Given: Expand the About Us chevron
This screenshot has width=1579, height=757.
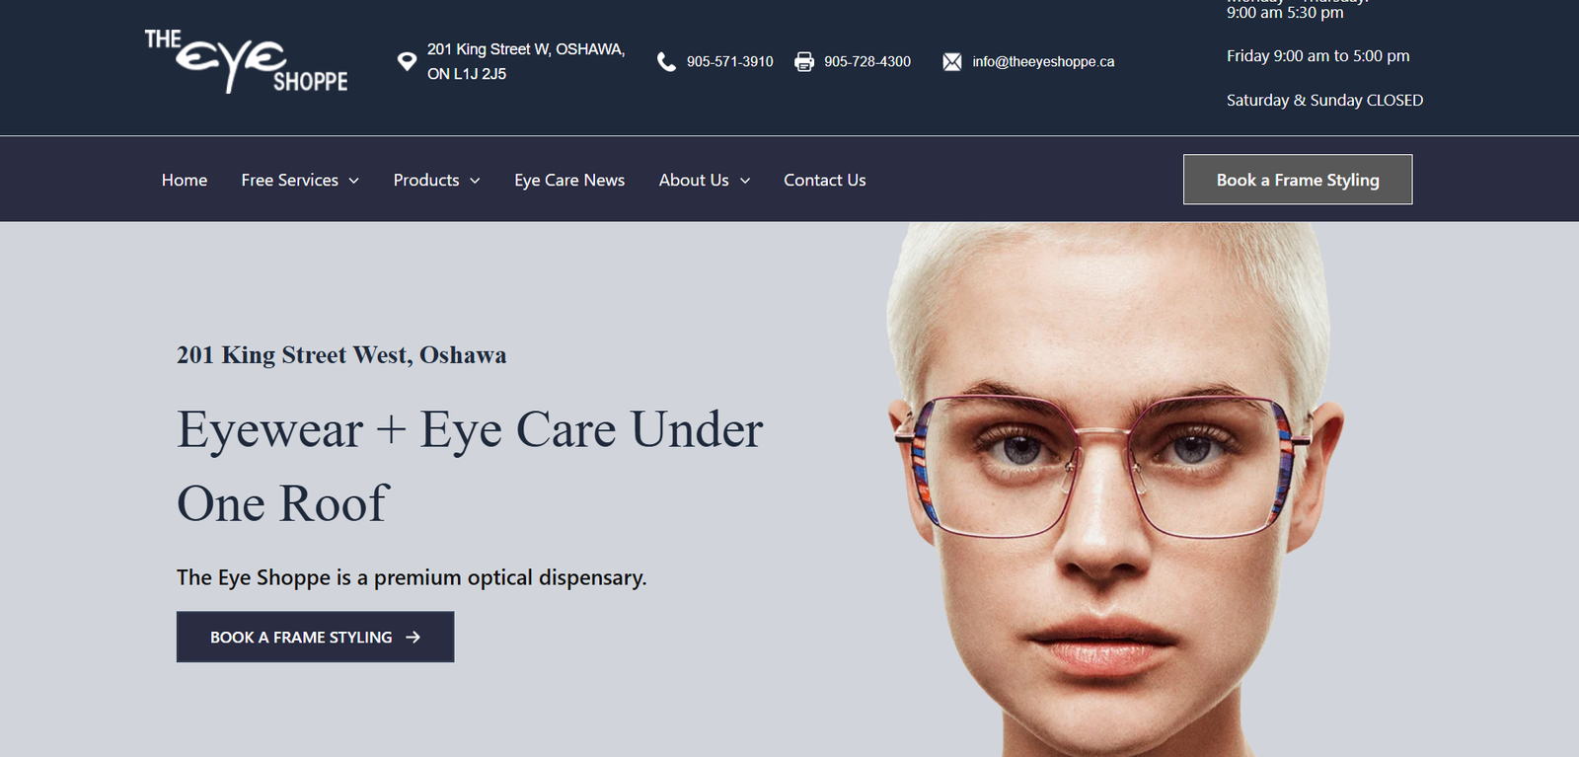Looking at the screenshot, I should click(x=745, y=181).
